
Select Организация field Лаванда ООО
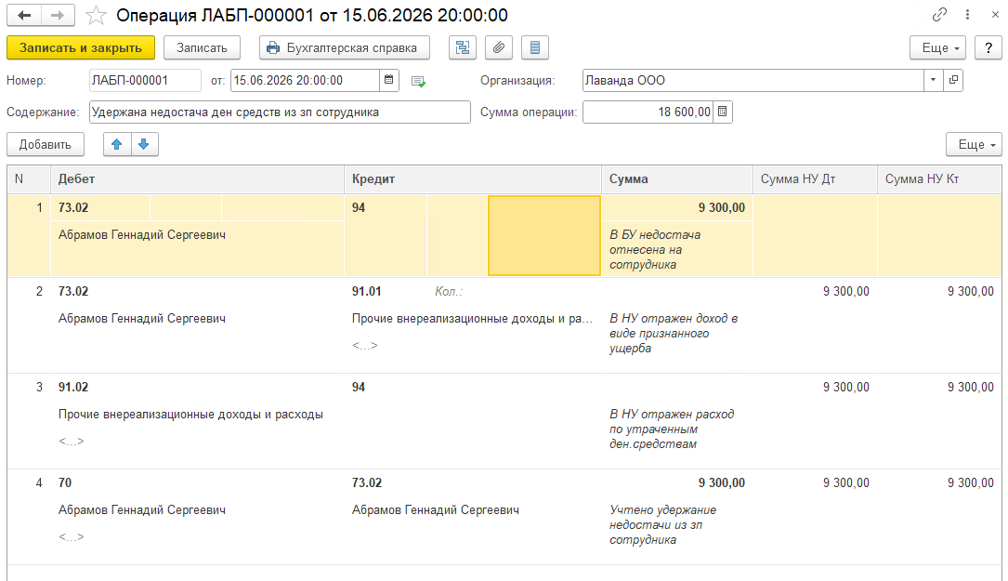(753, 81)
